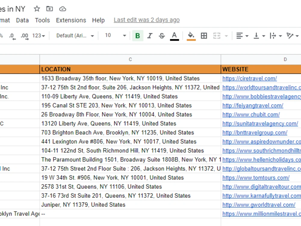Image resolution: width=301 pixels, height=226 pixels.
Task: Select The Paramount Building address cell
Action: (x=130, y=160)
